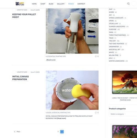Screen dimensions: 137x138
Task: Click the comment bubble under Initial Canvas Preparation
Action: 96,113
